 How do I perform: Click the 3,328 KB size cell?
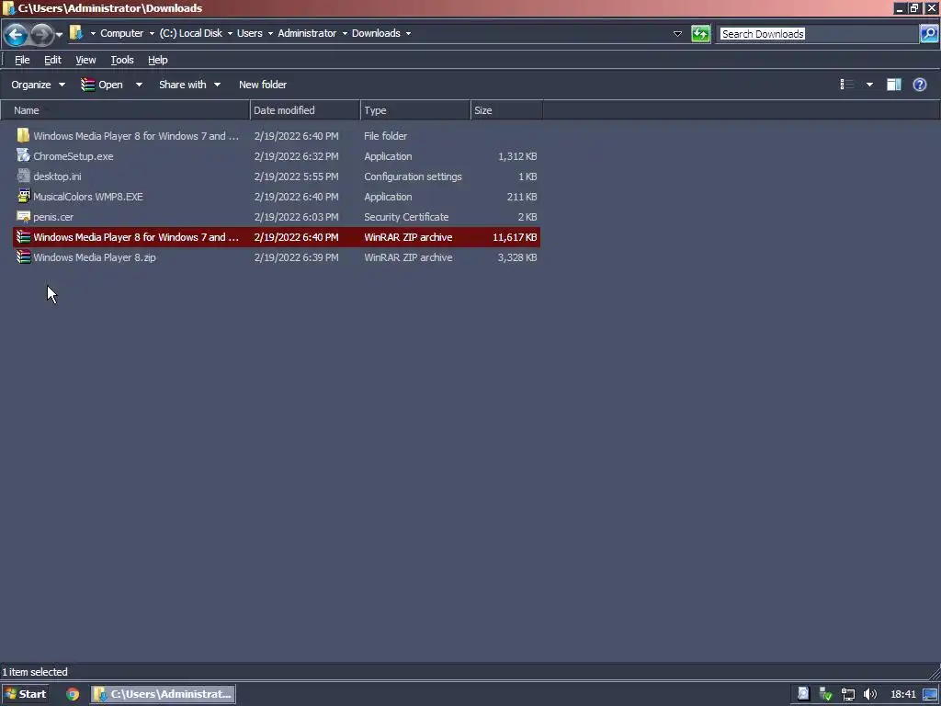[x=517, y=257]
